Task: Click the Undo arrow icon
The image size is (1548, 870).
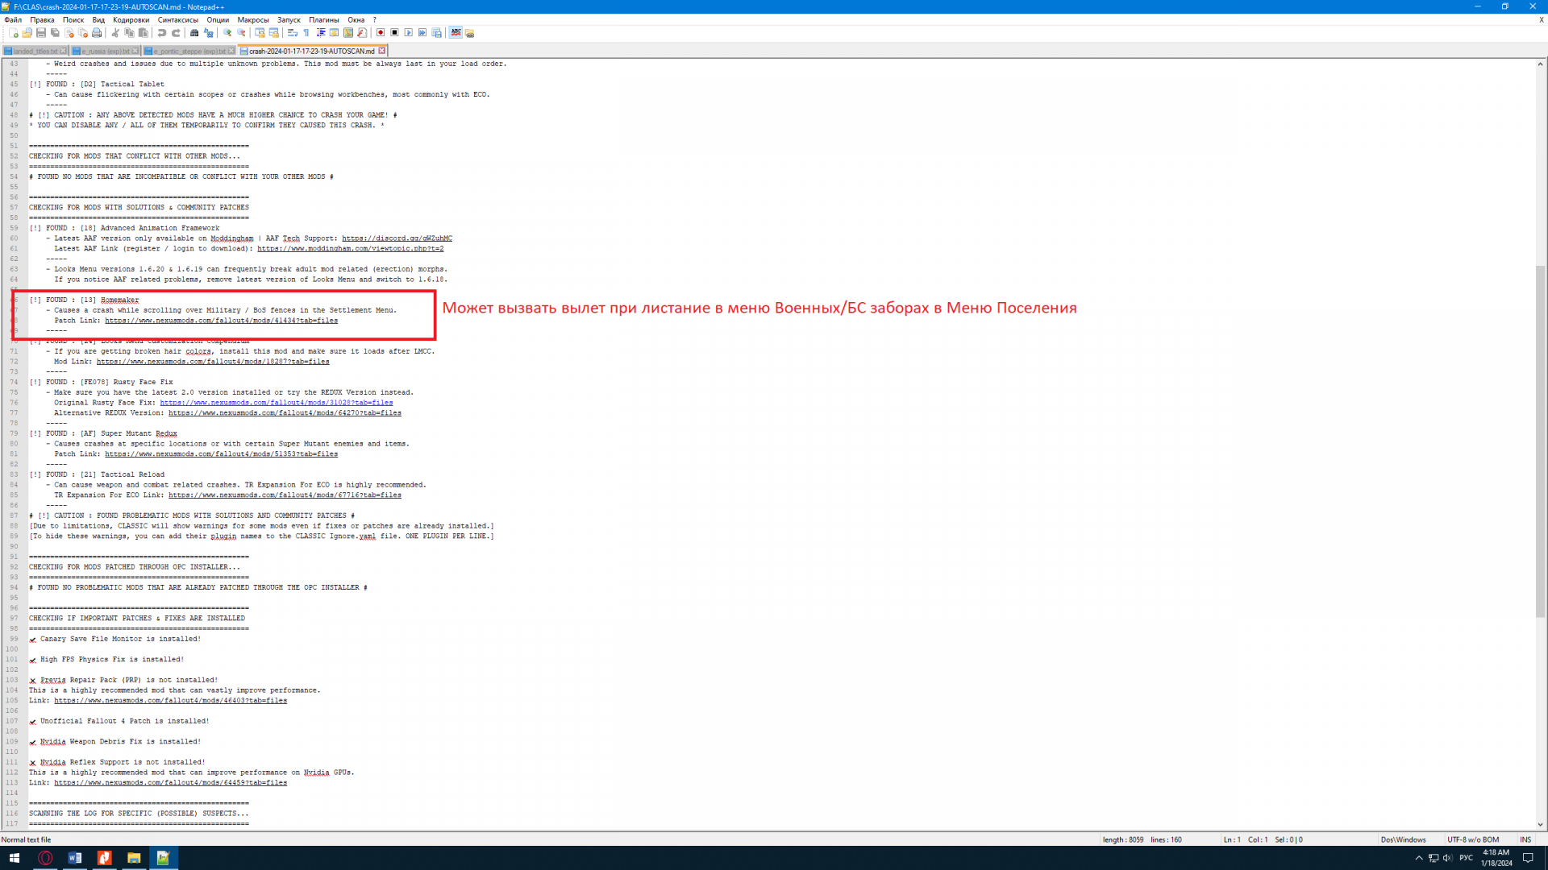Action: pos(162,33)
